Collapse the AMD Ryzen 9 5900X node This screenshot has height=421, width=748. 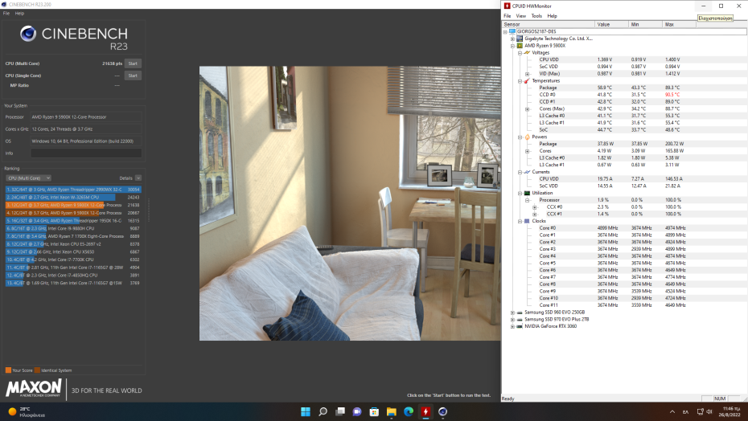point(512,46)
